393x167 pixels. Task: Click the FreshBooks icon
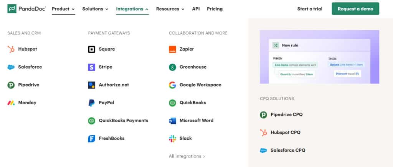(92, 138)
